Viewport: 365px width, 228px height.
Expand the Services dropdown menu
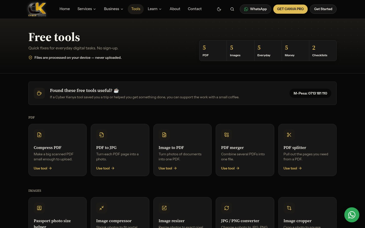[x=87, y=9]
